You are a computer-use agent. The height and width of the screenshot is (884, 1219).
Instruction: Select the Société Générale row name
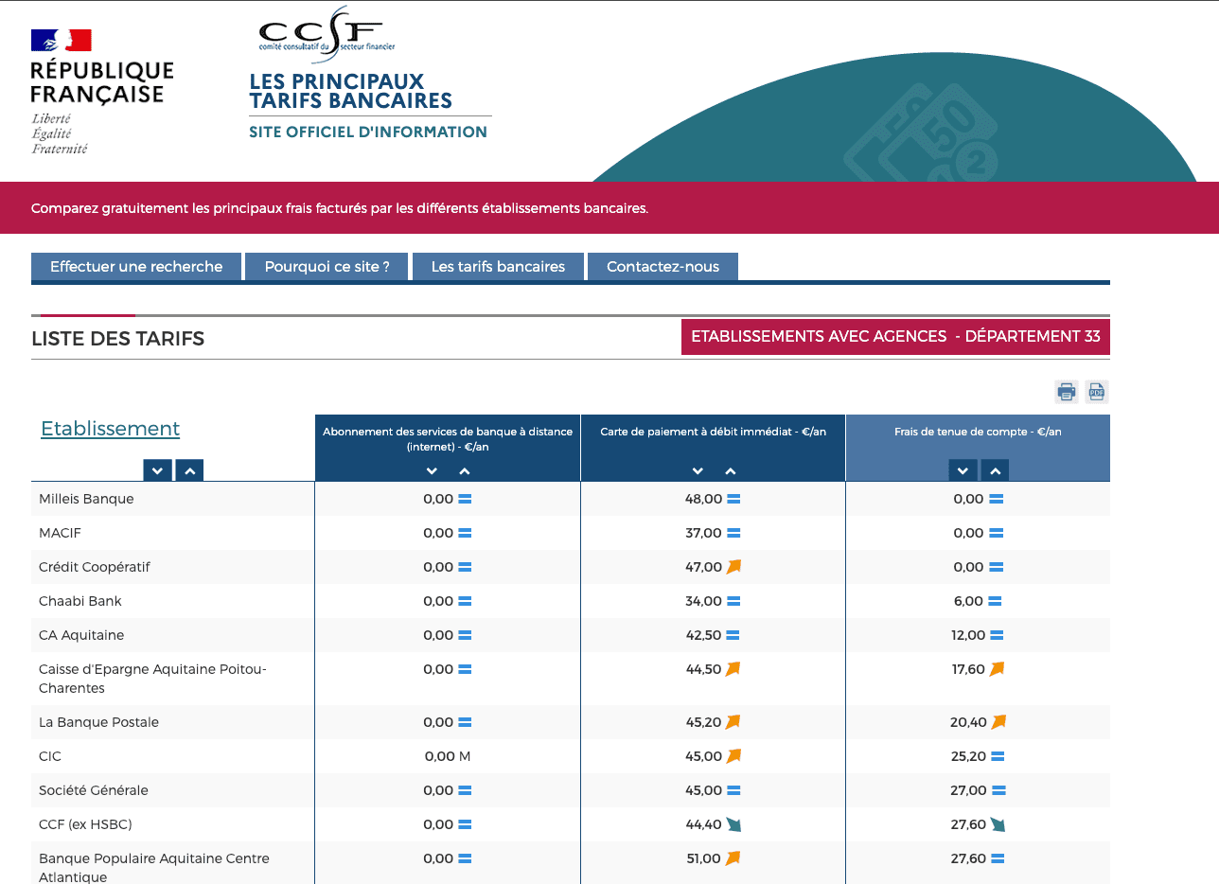(94, 790)
